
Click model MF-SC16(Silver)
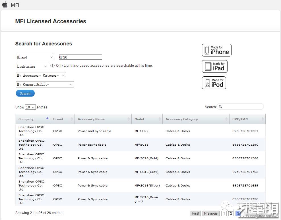[147, 185]
